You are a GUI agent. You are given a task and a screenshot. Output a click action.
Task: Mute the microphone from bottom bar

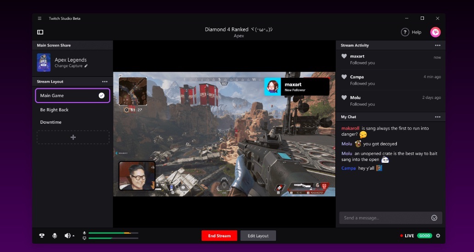[55, 235]
